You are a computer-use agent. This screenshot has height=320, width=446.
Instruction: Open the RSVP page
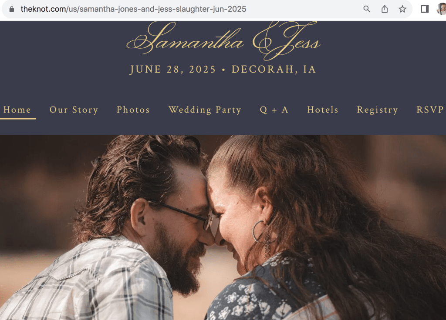430,110
